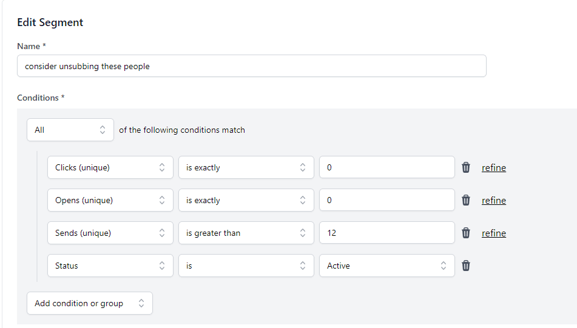Open the Status row 'is' operator dropdown
577x328 pixels.
(246, 266)
